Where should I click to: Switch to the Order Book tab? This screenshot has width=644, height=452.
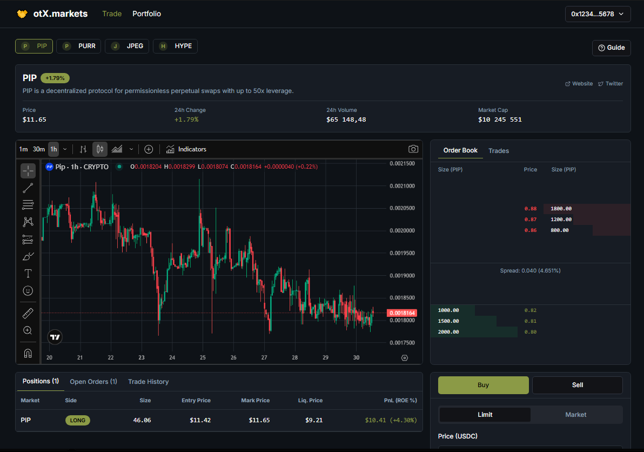[460, 150]
